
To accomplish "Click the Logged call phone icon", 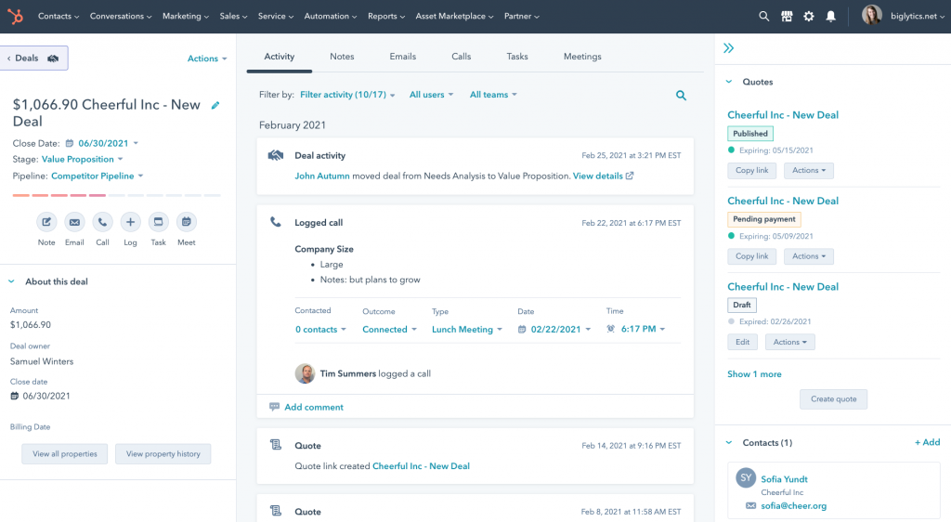I will [275, 222].
